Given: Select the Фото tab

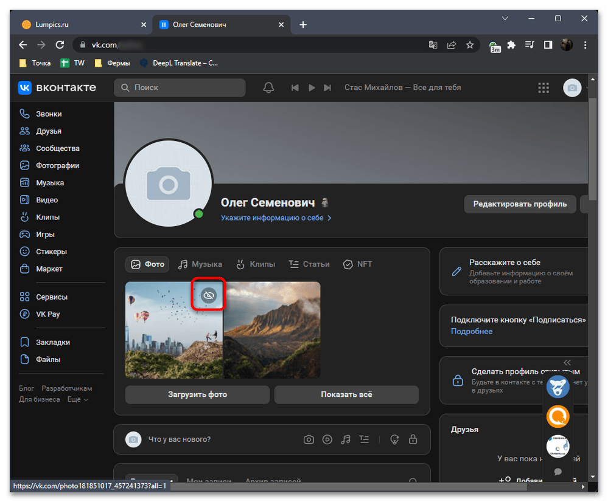Looking at the screenshot, I should point(147,264).
